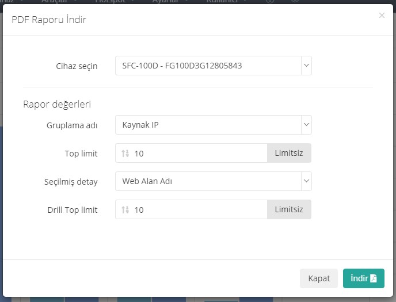Screen dimensions: 396x302
Task: Open the Seçilmiş detay dropdown showing Web Alan Adı
Action: pyautogui.click(x=213, y=181)
